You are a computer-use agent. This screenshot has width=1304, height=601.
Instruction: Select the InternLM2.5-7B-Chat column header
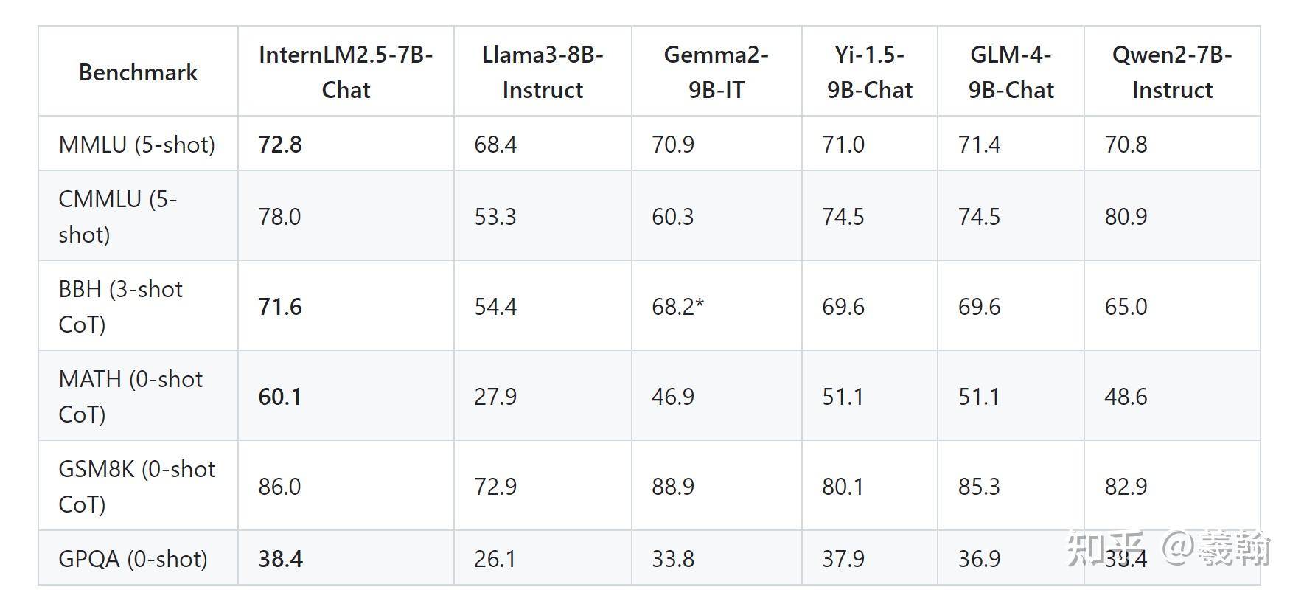tap(346, 72)
